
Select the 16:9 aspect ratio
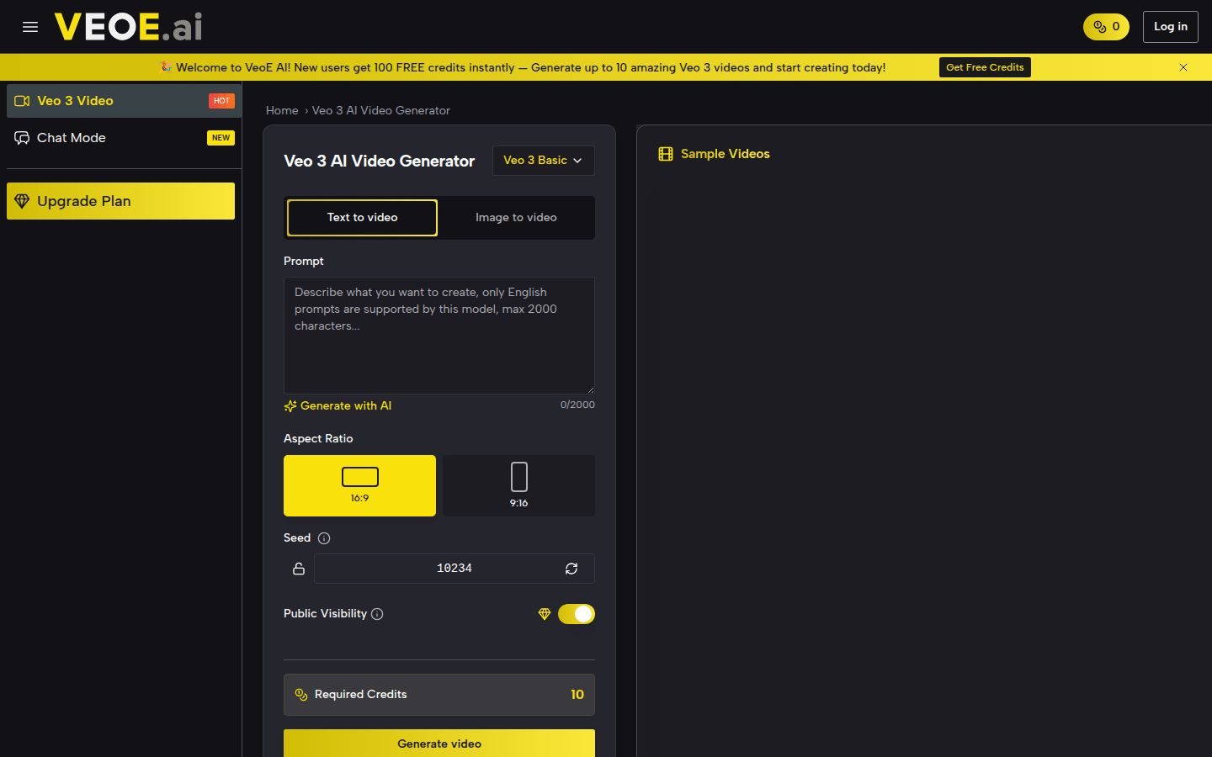click(359, 485)
